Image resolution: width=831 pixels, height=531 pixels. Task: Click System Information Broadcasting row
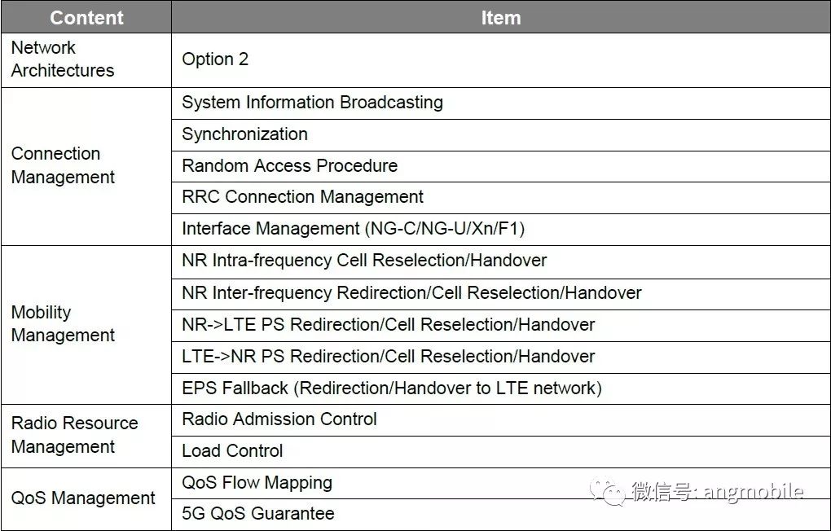501,103
